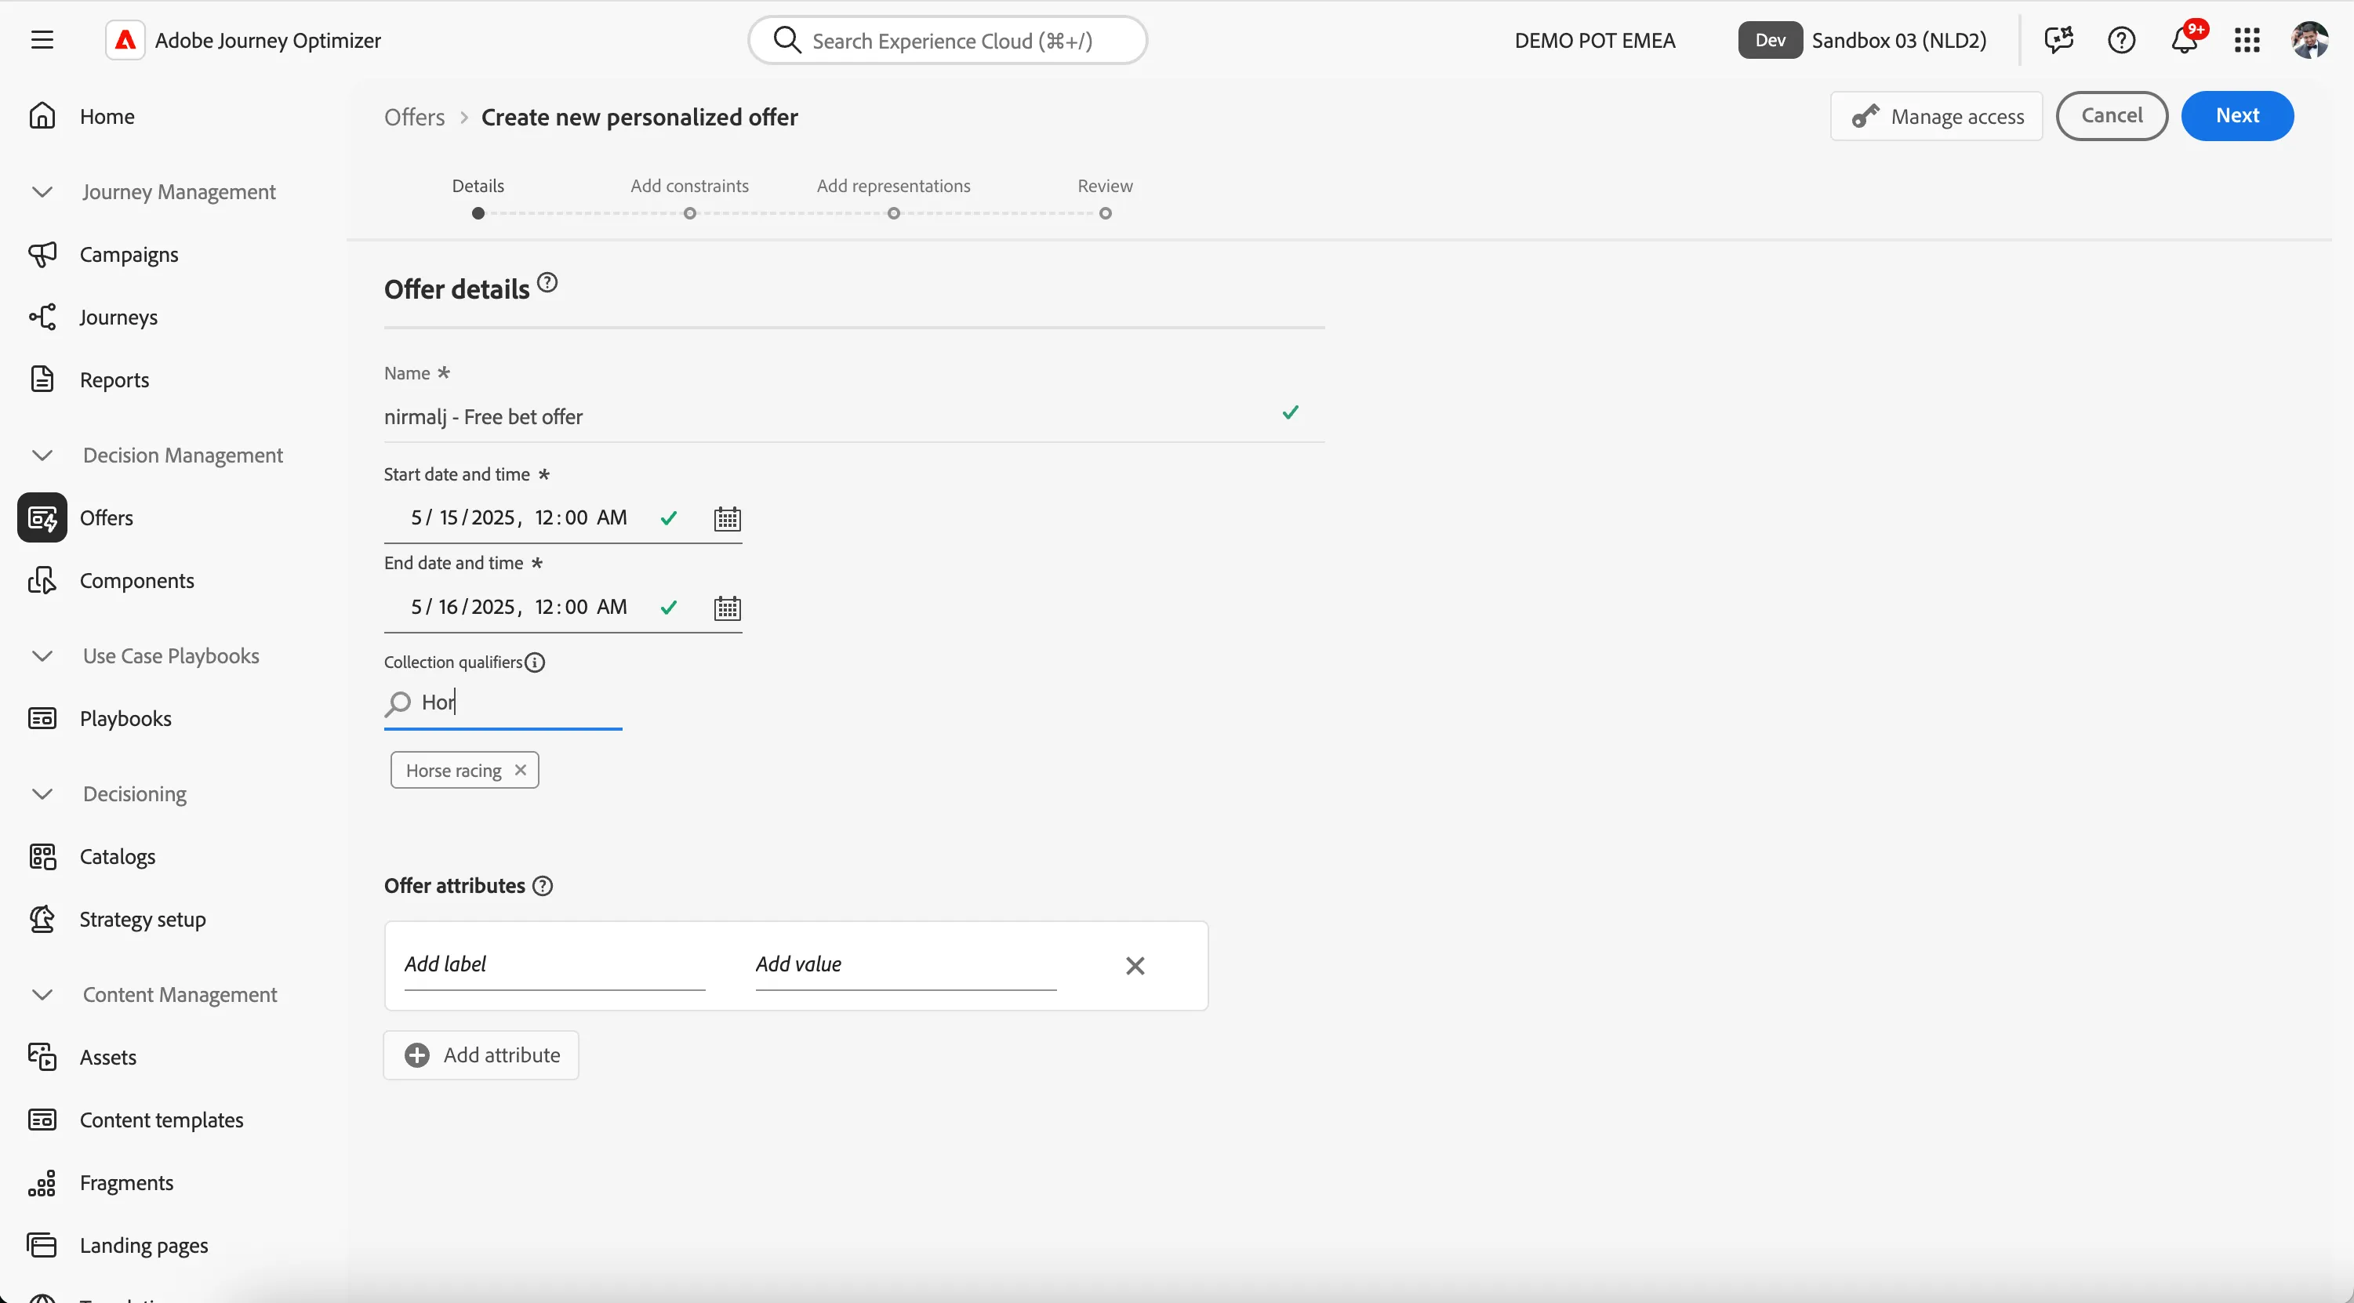Screen dimensions: 2354x1303
Task: Open Catalogs in the sidebar
Action: pos(117,857)
